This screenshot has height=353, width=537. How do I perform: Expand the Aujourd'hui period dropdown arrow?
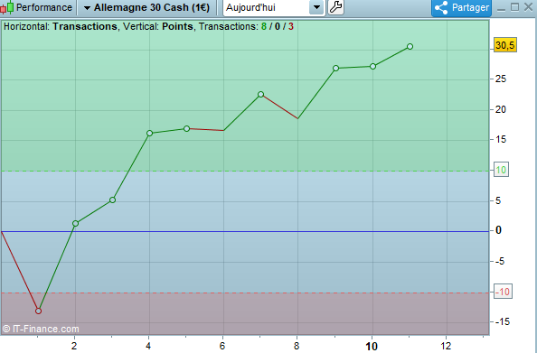[x=316, y=7]
